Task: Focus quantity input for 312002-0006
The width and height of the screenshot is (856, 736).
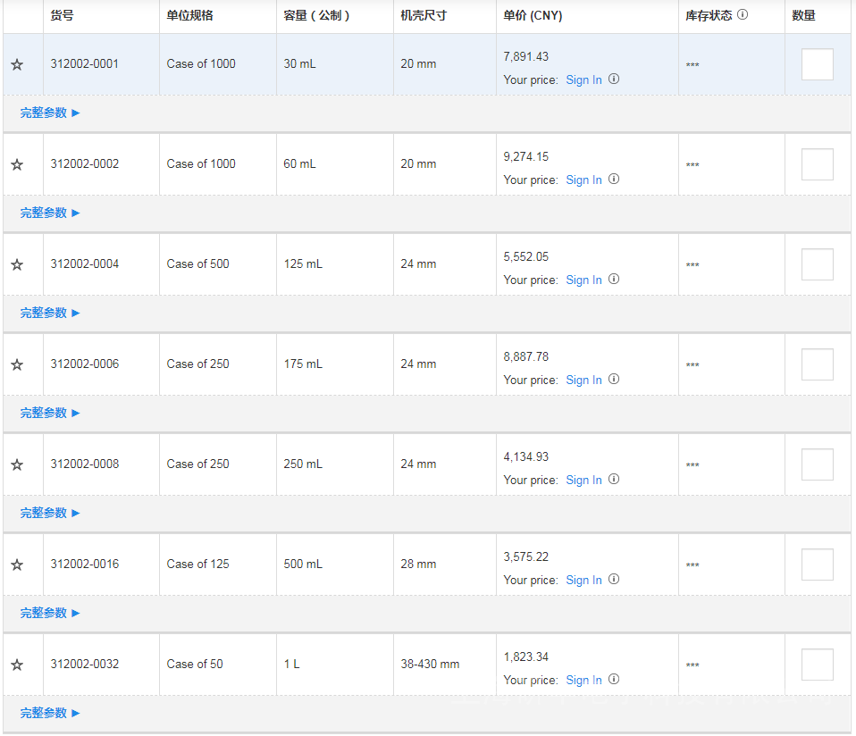Action: click(817, 364)
